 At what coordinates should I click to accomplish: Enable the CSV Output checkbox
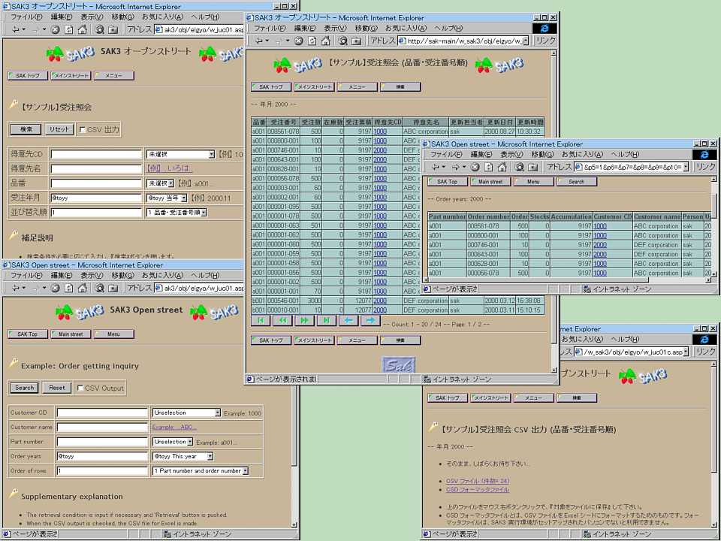[80, 388]
